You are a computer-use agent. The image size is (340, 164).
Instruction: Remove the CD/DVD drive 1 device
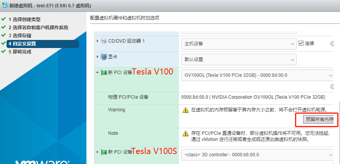point(332,44)
